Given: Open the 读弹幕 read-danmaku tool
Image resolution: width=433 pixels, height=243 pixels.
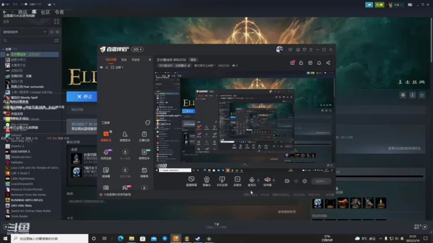Looking at the screenshot, I should click(x=106, y=172).
